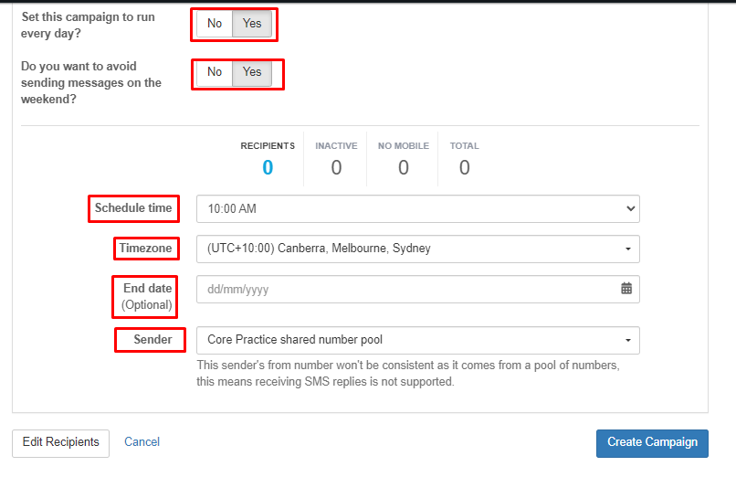736x477 pixels.
Task: Click the End date (Optional) label
Action: click(147, 297)
